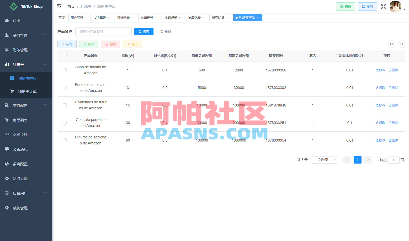Expand the 会员管理 sidebar menu

click(x=26, y=35)
